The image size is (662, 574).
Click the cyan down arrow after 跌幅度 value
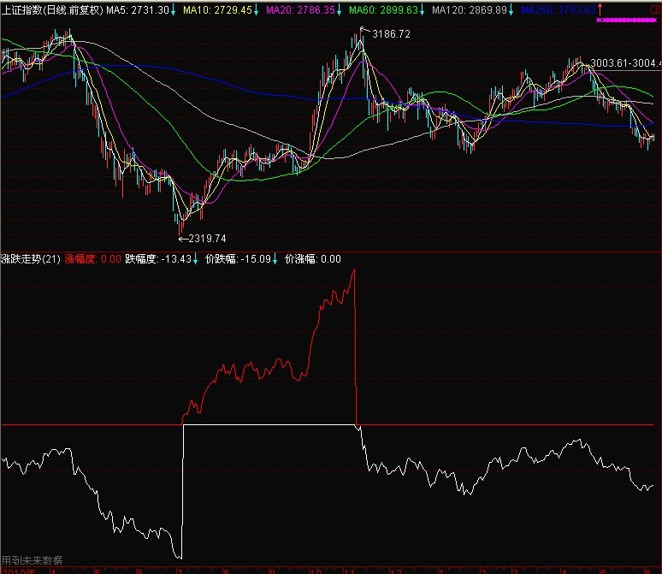pyautogui.click(x=195, y=259)
